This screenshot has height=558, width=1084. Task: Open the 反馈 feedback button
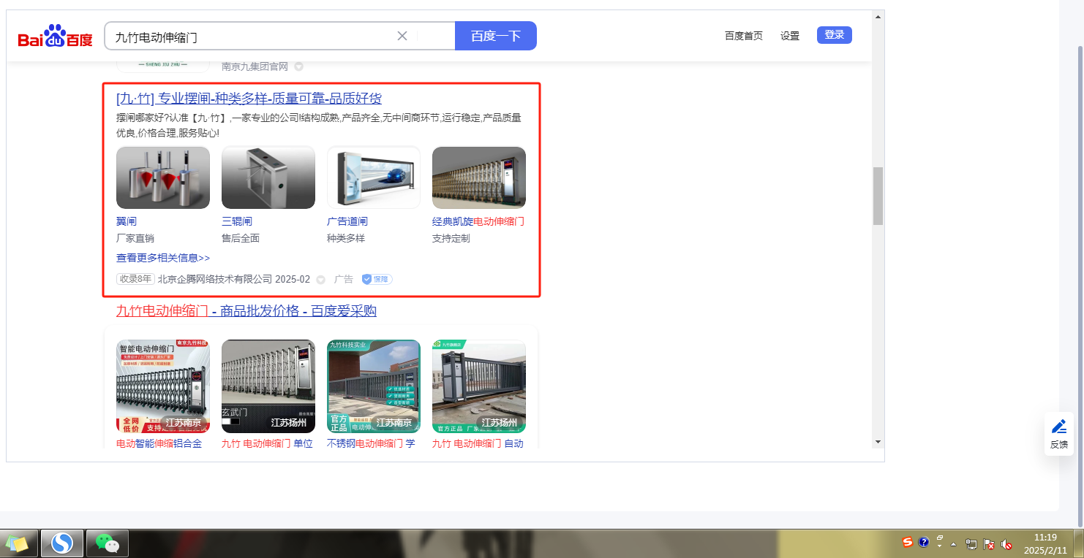1059,434
